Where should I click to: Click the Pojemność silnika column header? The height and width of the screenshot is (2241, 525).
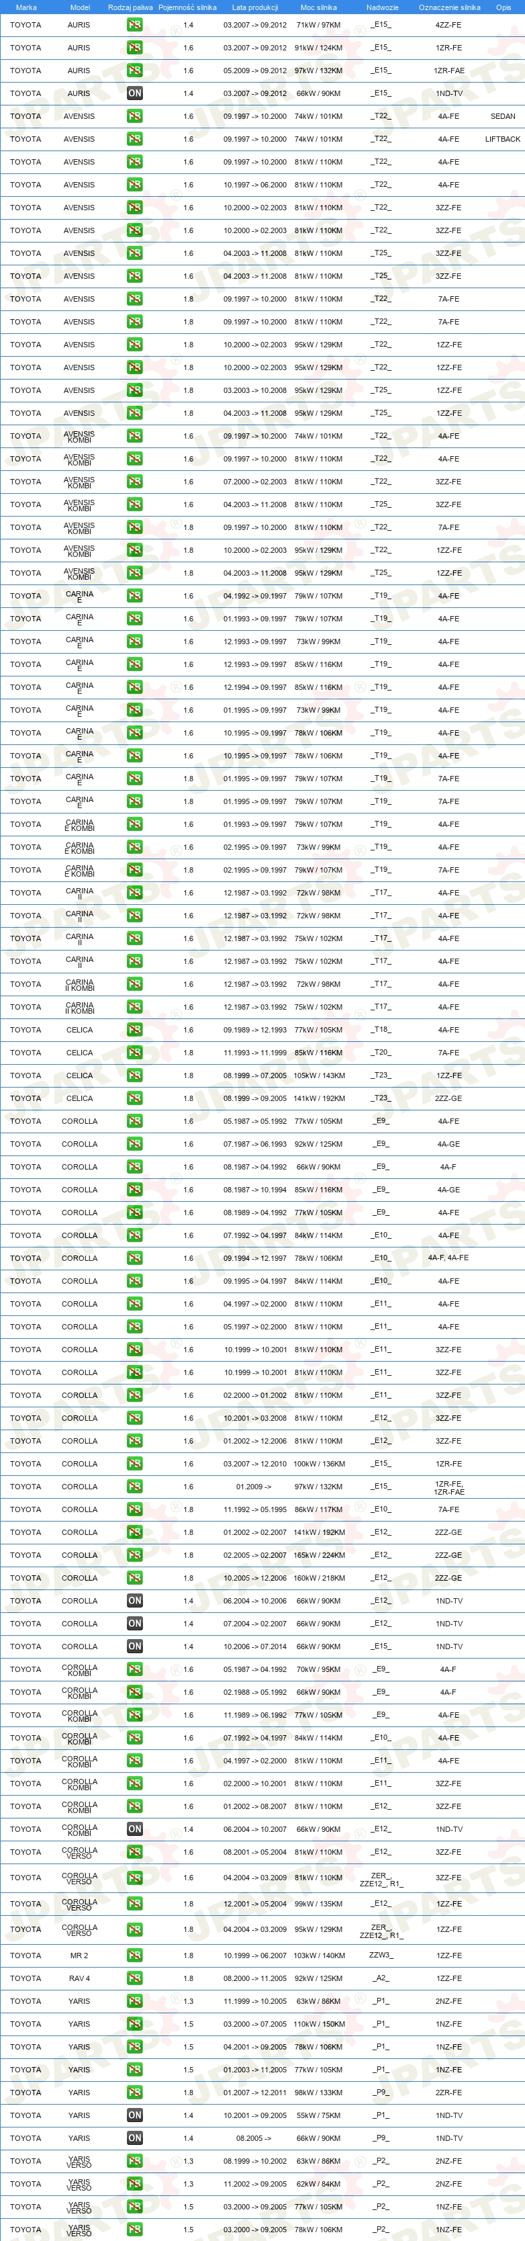point(188,7)
